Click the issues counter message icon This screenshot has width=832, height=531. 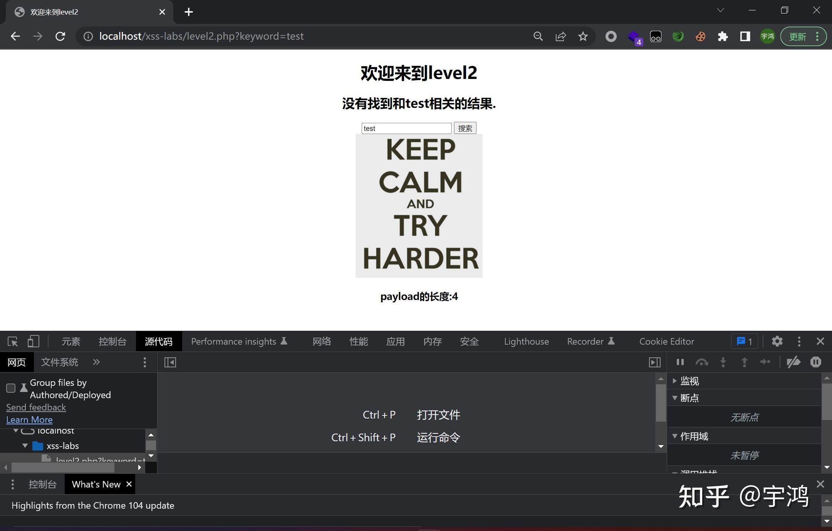tap(743, 341)
